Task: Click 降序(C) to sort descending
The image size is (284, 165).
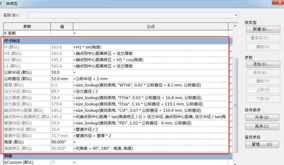Action: tap(263, 126)
